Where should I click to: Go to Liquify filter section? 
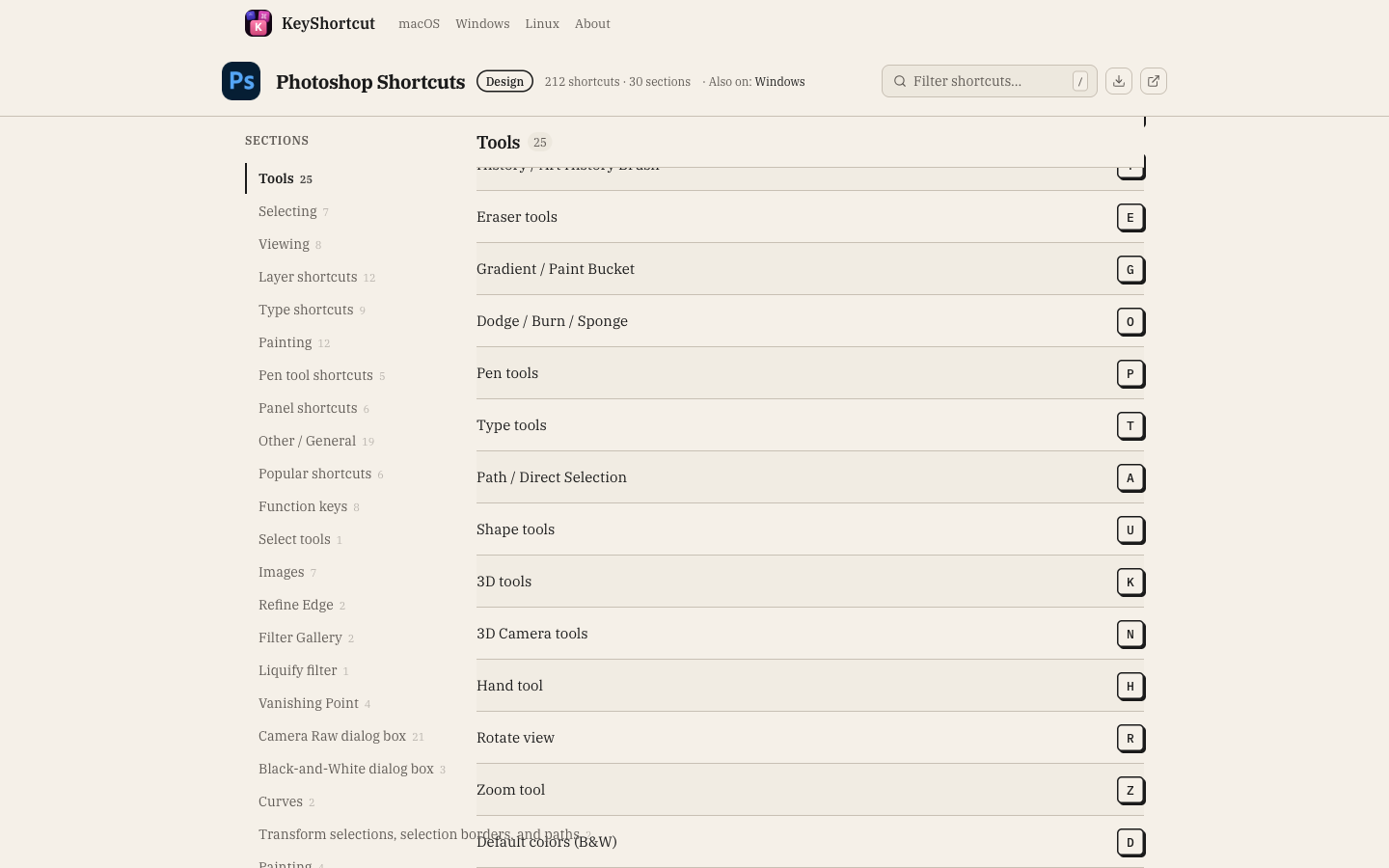click(x=303, y=670)
